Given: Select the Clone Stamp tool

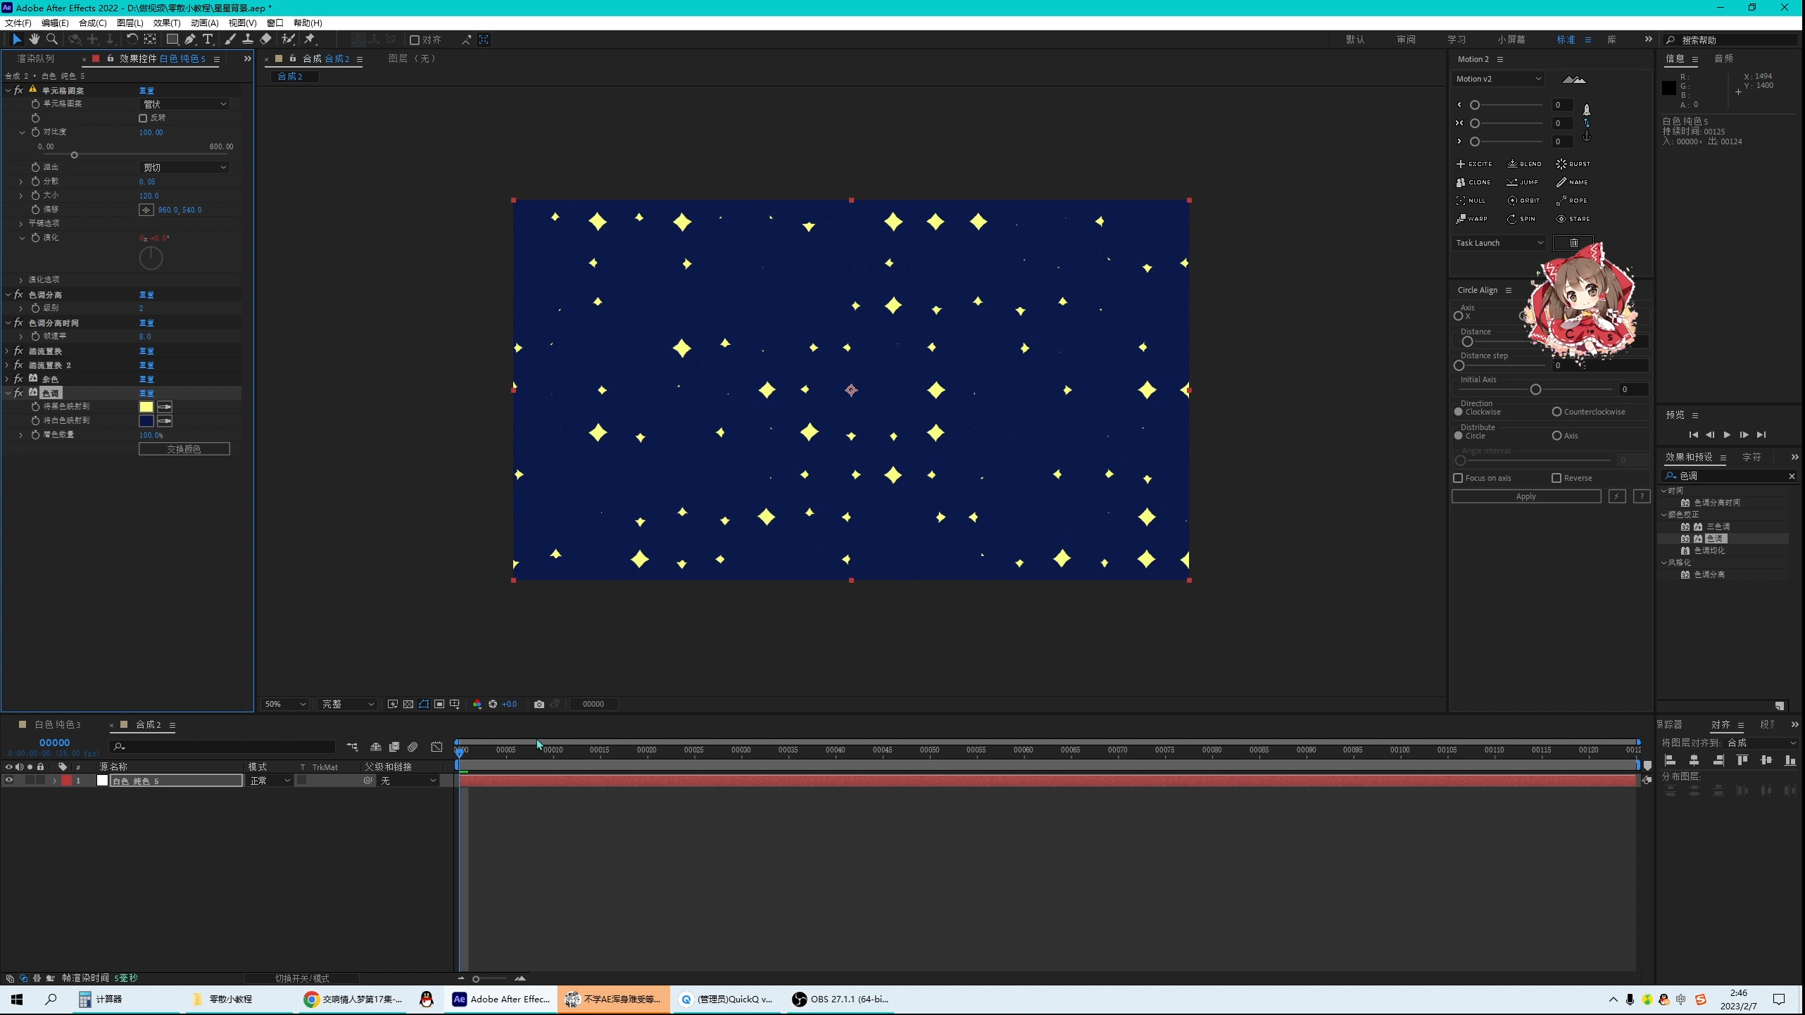Looking at the screenshot, I should point(248,39).
